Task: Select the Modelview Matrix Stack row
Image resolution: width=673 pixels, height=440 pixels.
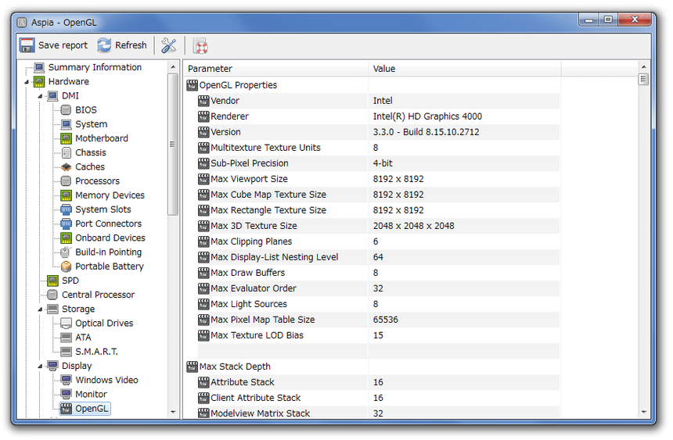Action: click(x=378, y=413)
